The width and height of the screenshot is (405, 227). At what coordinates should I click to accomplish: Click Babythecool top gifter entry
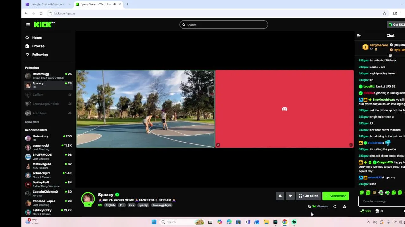pos(375,47)
